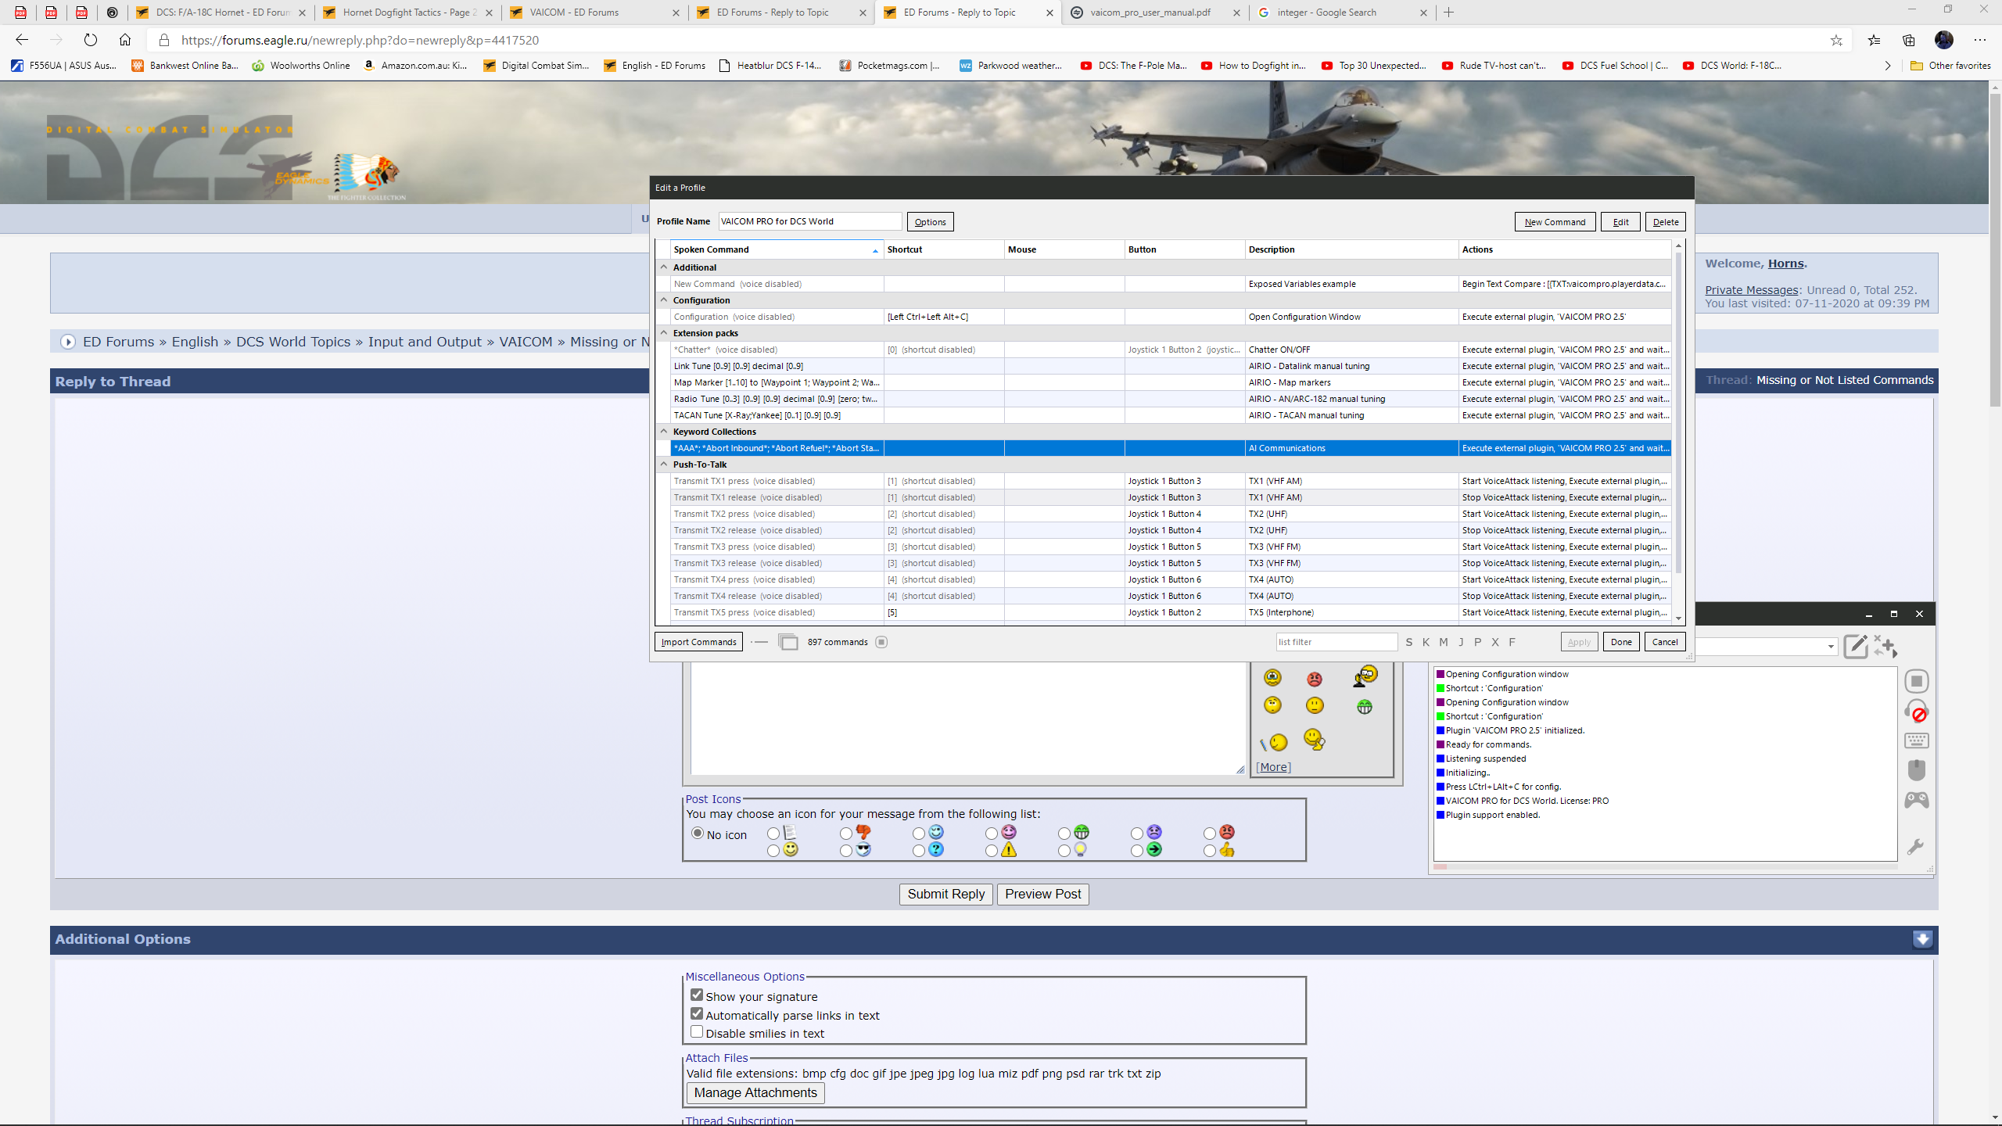The height and width of the screenshot is (1126, 2002).
Task: Toggle the headset listening disabled icon
Action: pyautogui.click(x=1916, y=711)
